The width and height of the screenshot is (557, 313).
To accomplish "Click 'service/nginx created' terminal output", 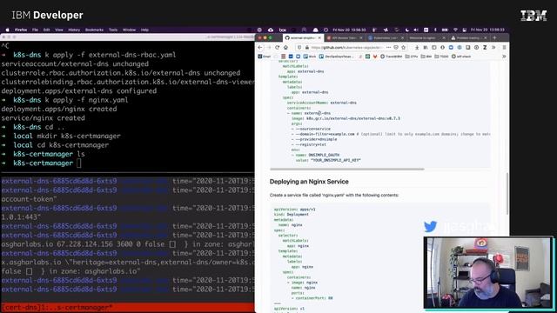I will [43, 118].
